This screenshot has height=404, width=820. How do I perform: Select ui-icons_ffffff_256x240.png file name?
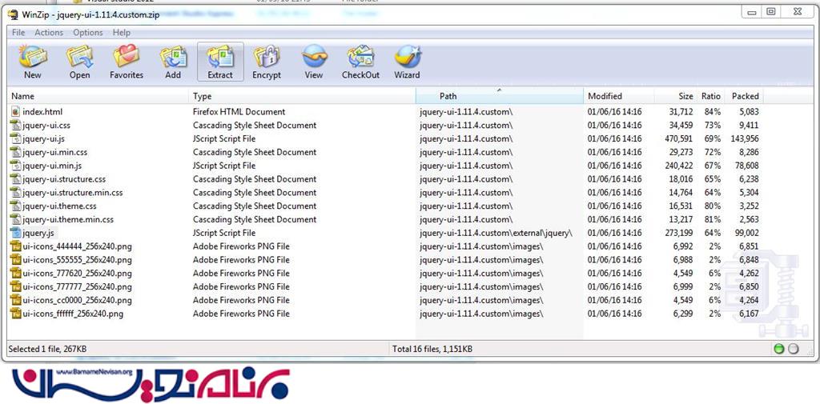tap(73, 314)
